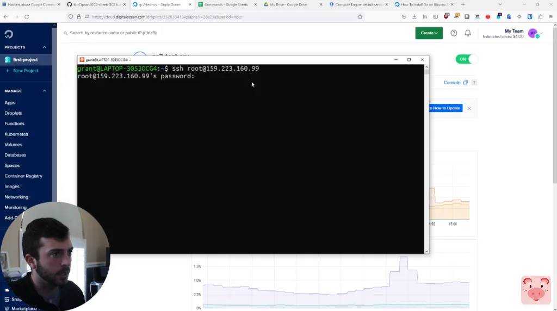Toggle the droplet ON power switch
The width and height of the screenshot is (557, 311).
[x=466, y=59]
